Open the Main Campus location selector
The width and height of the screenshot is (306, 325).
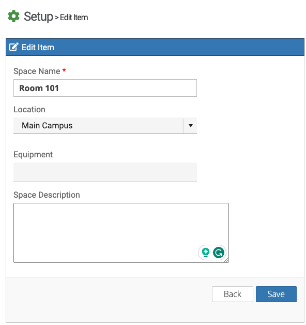[105, 126]
